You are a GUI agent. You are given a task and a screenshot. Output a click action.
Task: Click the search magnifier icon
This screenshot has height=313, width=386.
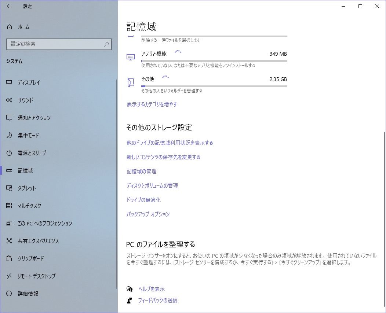pyautogui.click(x=106, y=44)
